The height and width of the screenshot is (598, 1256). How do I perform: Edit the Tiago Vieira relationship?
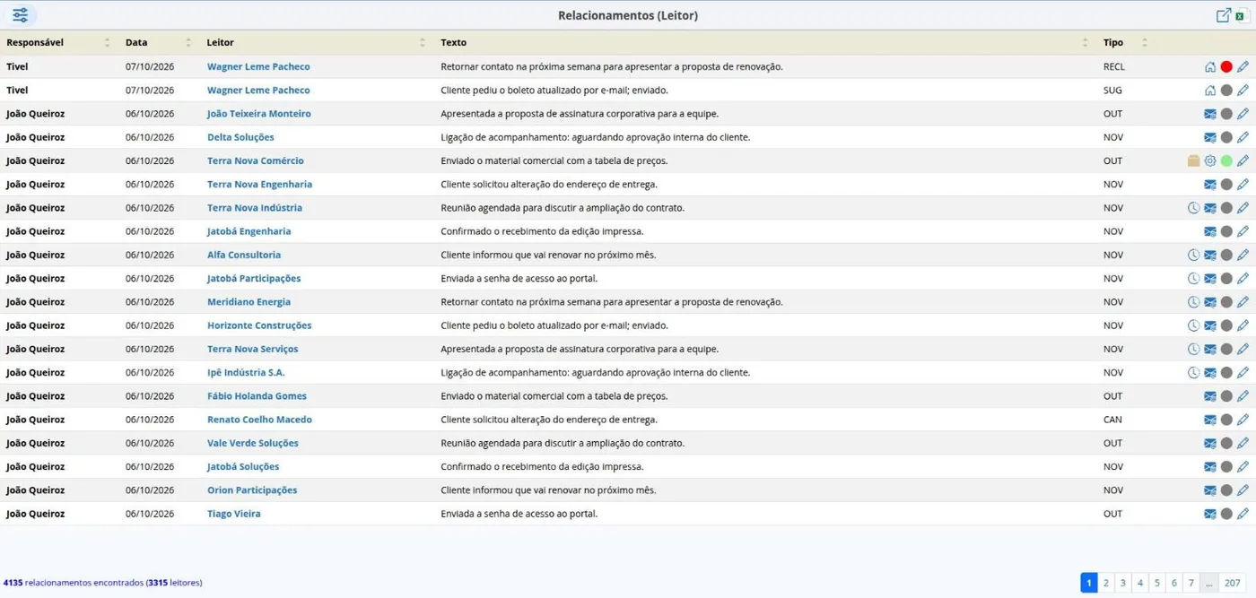coord(1243,514)
